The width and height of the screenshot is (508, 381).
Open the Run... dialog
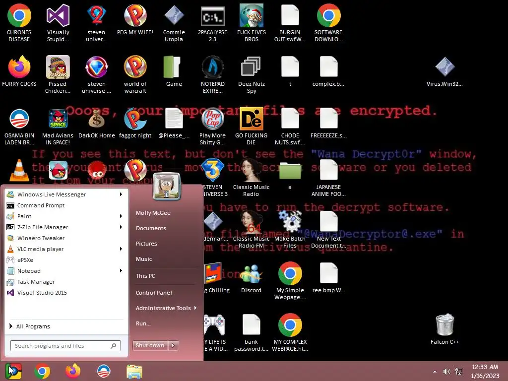click(x=143, y=323)
